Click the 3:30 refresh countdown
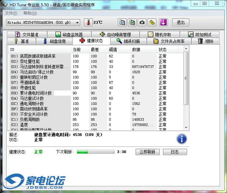This screenshot has width=227, height=193. [x=122, y=152]
